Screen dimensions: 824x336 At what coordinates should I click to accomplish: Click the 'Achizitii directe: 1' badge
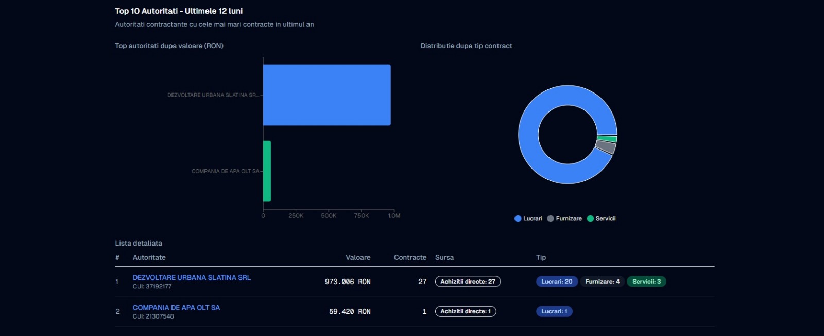[x=465, y=311]
